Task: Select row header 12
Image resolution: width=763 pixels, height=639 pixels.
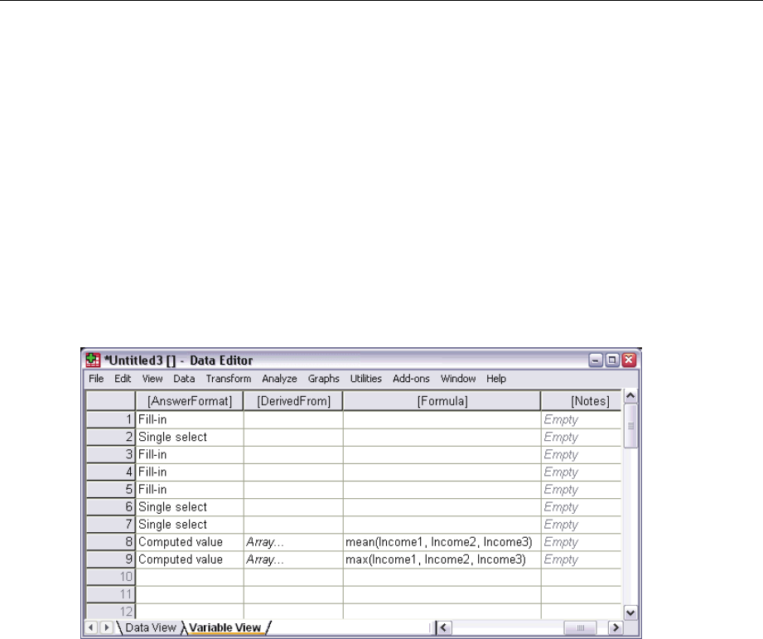Action: 110,612
